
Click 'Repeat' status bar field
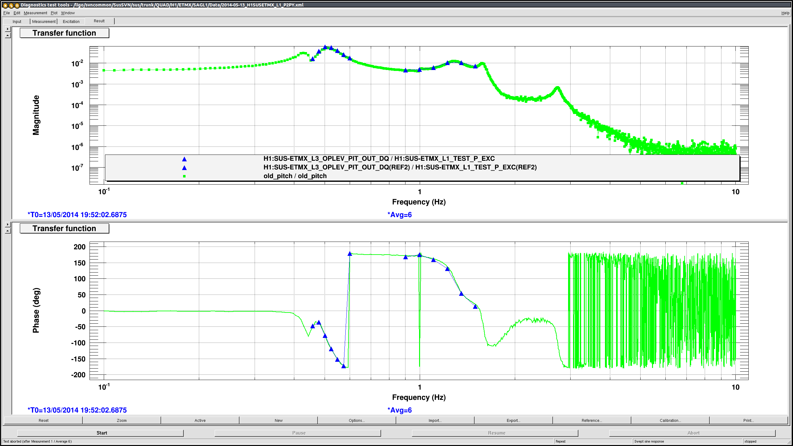tap(593, 441)
